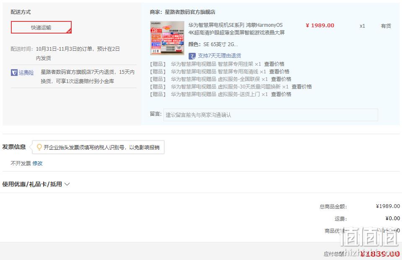Click the 智慧屏专用挂架 gift name
Viewport: 402px width, 260px height.
click(212, 64)
